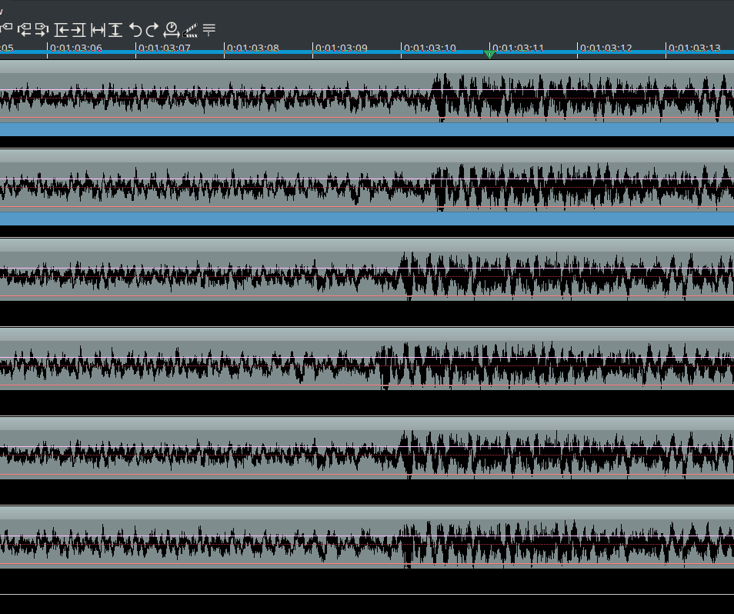Go to the previous edit point
734x614 pixels.
[62, 30]
